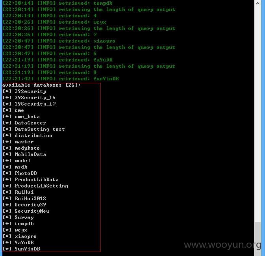Click the 'ProductLibSetting' entry
Screen dimensions: 265x256
(35, 186)
